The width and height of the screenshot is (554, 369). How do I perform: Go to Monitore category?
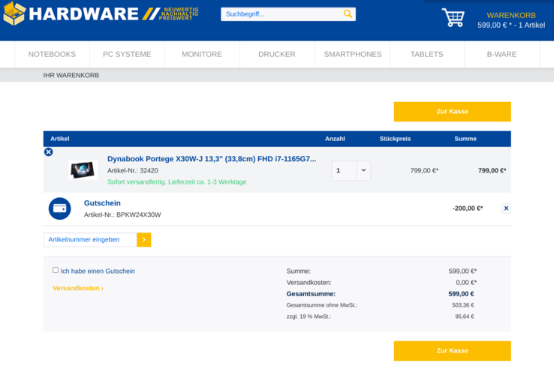tap(202, 55)
